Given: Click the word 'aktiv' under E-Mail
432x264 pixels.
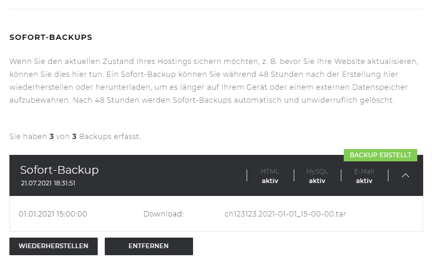Looking at the screenshot, I should pos(364,181).
